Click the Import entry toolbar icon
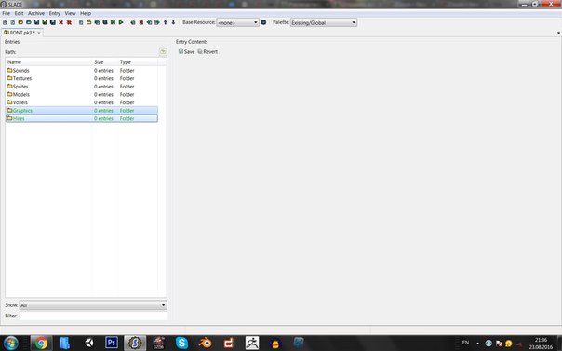562x351 pixels. point(149,22)
